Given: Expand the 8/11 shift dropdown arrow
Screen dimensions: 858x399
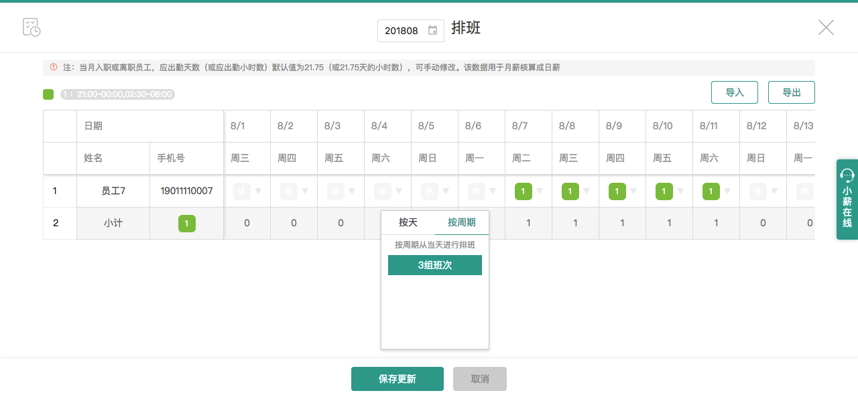Looking at the screenshot, I should (727, 191).
